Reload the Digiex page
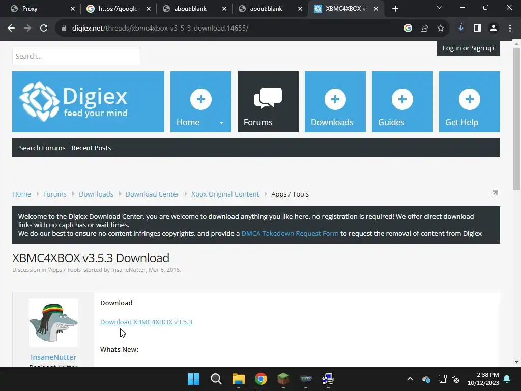Viewport: 521px width, 391px height. click(44, 29)
